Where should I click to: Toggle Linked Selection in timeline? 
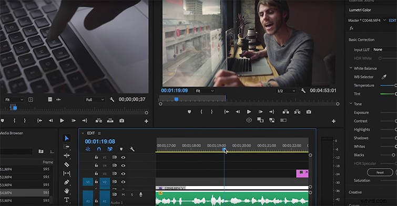[x=110, y=149]
